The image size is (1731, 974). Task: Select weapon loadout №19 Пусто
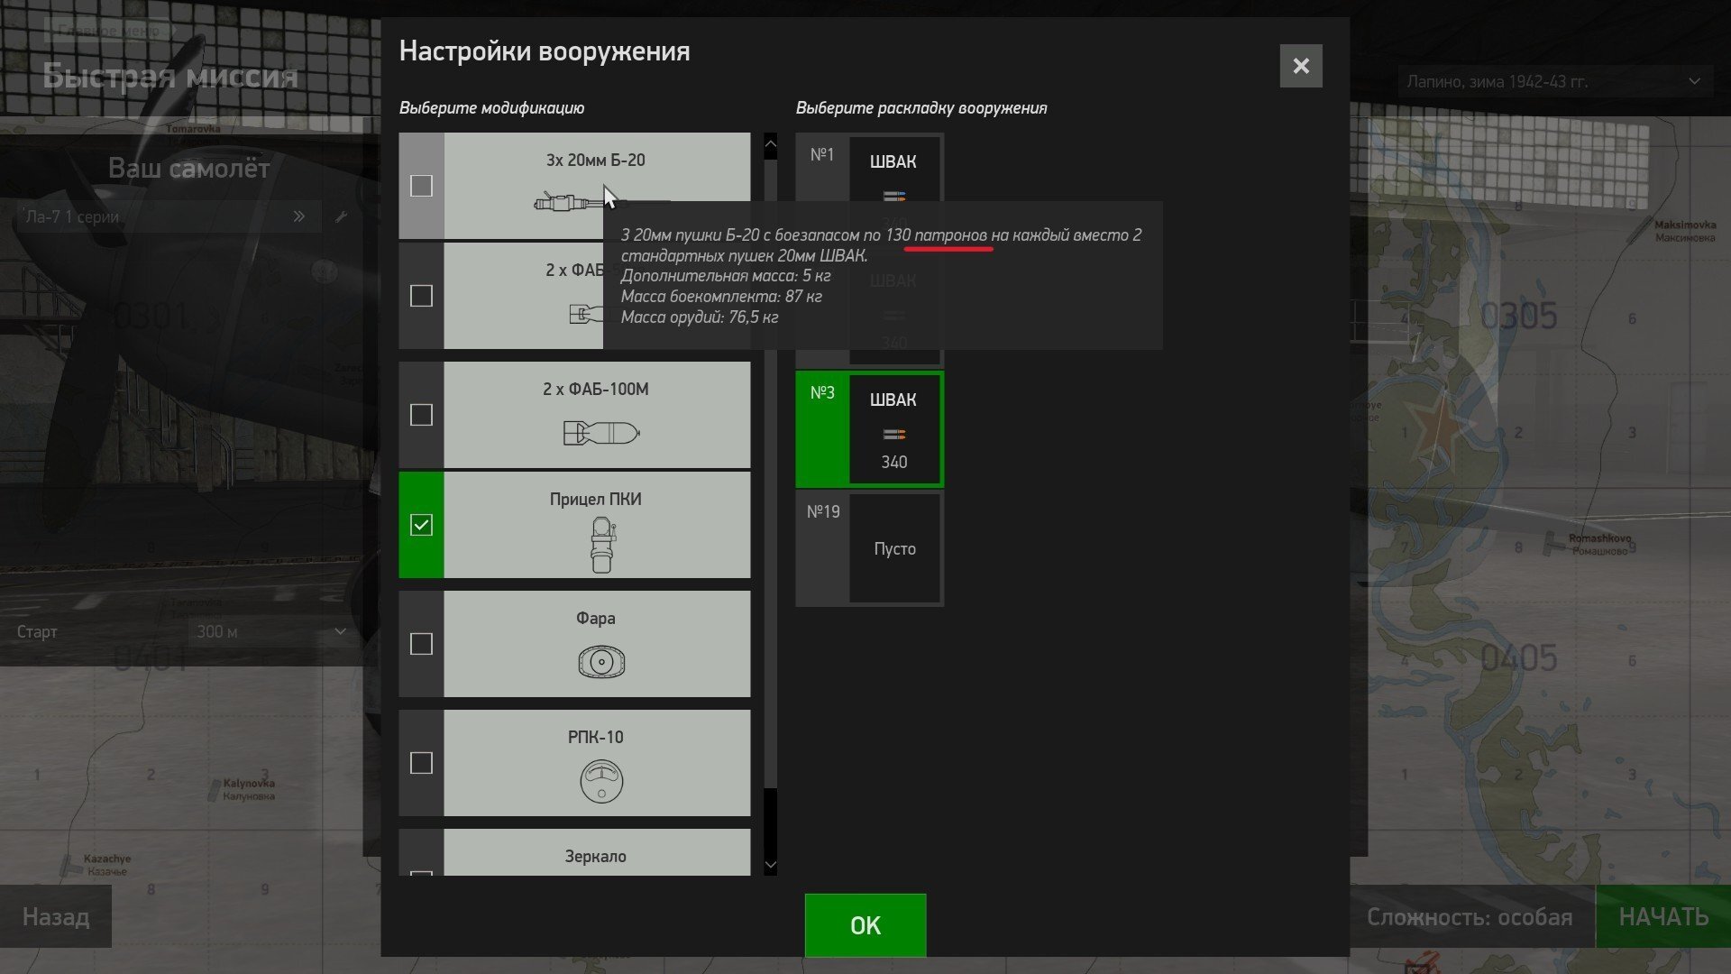[869, 548]
